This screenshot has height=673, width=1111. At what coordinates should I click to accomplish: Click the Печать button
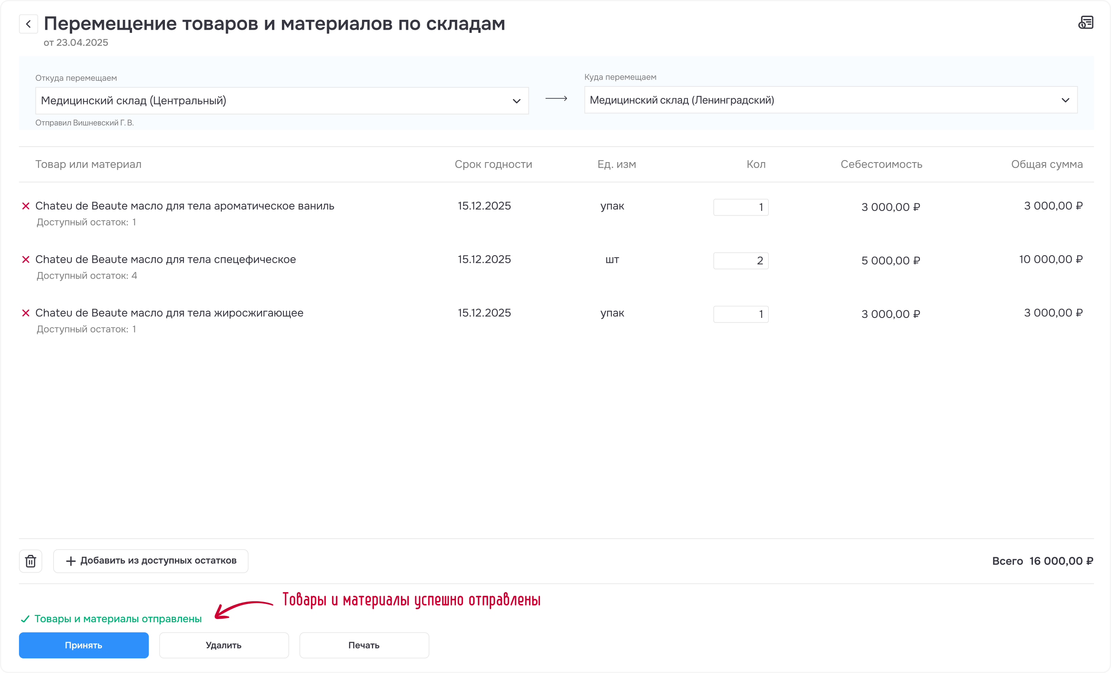click(364, 646)
